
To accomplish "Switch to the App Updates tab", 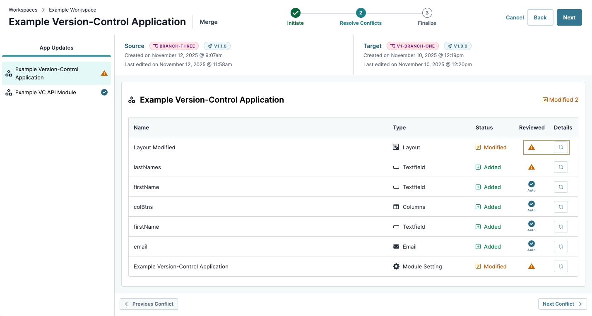I will click(x=56, y=48).
